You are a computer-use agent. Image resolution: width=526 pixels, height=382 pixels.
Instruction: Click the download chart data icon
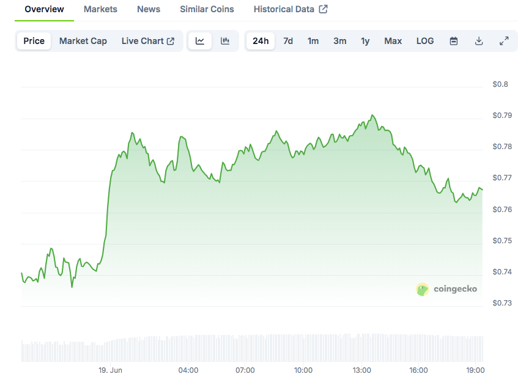pyautogui.click(x=479, y=41)
